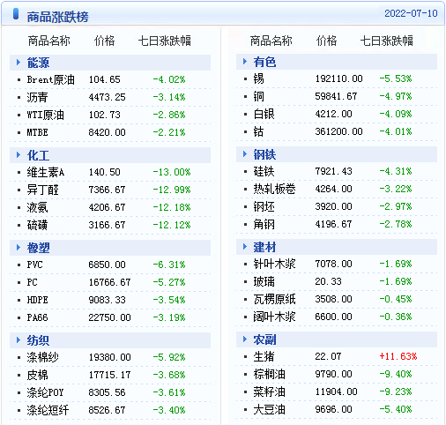Viewport: 446px width, 425px height.
Task: Open the 农副 category heading
Action: pyautogui.click(x=264, y=339)
